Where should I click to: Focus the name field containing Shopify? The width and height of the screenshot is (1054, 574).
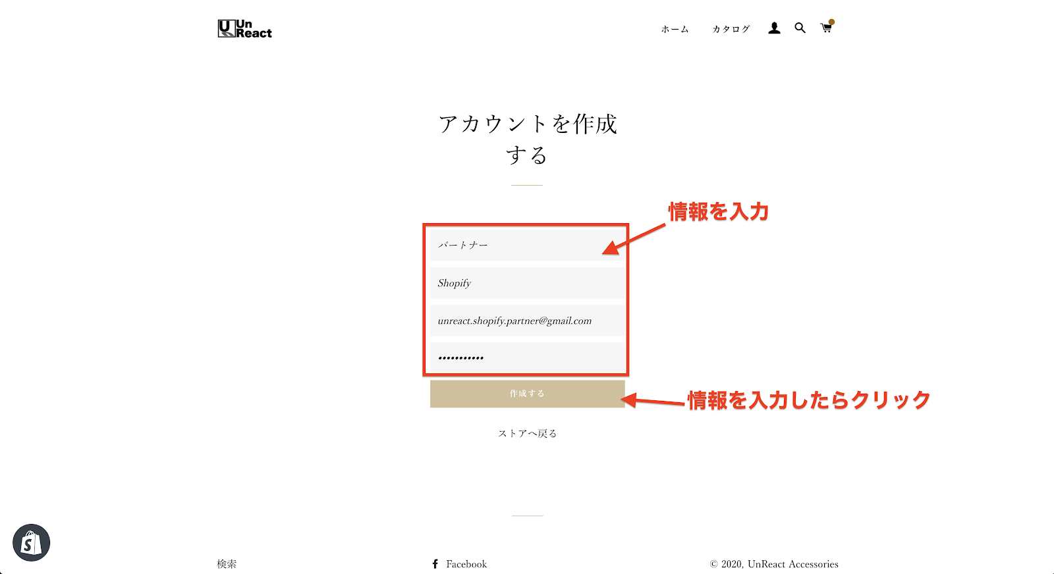(527, 283)
